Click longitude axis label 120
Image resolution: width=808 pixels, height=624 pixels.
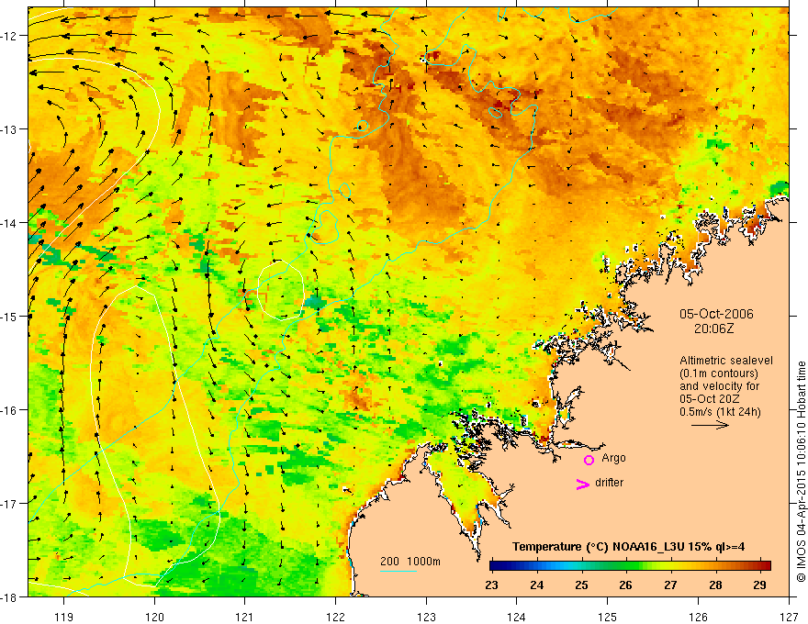coord(154,617)
